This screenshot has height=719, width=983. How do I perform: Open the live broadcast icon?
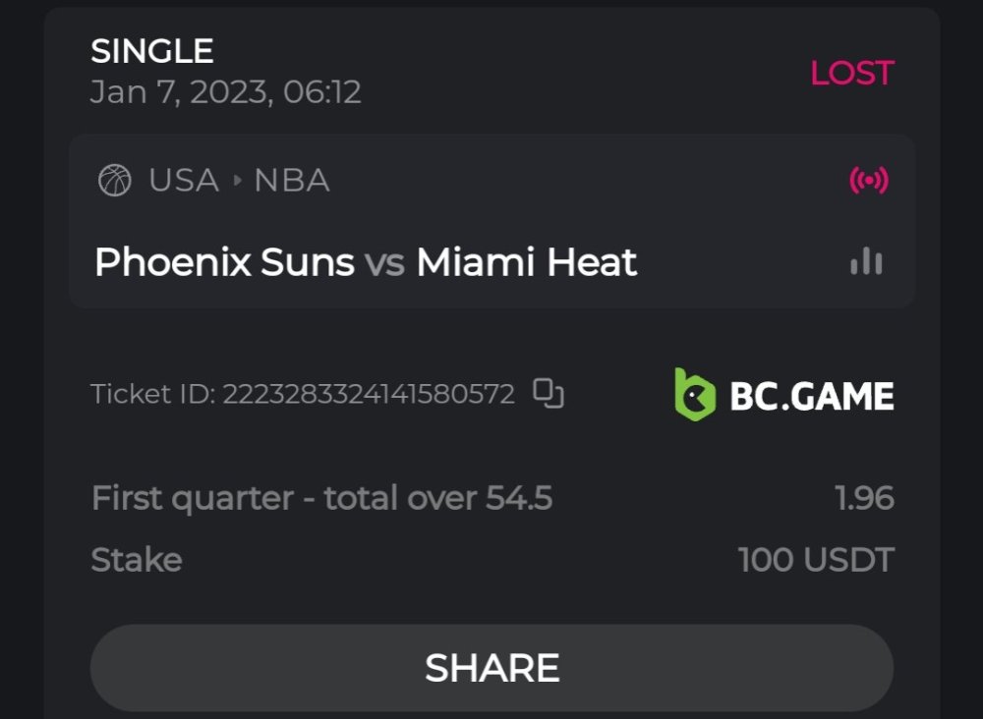coord(868,181)
